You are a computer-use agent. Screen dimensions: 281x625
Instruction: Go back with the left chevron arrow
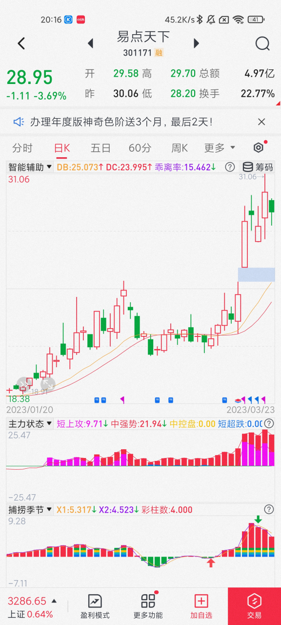[x=21, y=43]
